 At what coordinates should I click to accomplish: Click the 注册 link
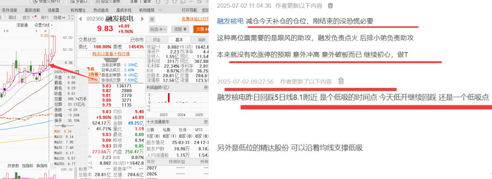(134, 2)
